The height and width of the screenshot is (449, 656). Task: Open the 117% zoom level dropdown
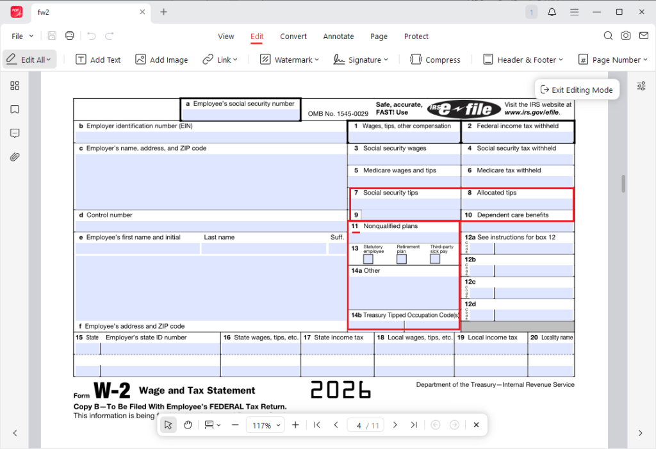(x=265, y=425)
